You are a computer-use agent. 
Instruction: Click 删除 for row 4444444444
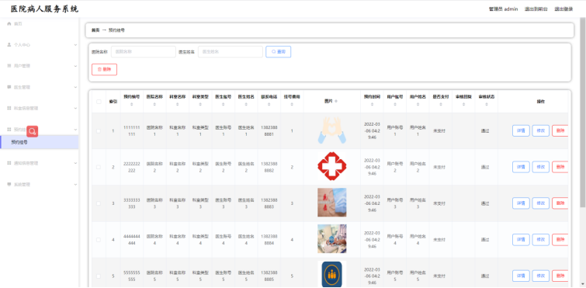(560, 240)
